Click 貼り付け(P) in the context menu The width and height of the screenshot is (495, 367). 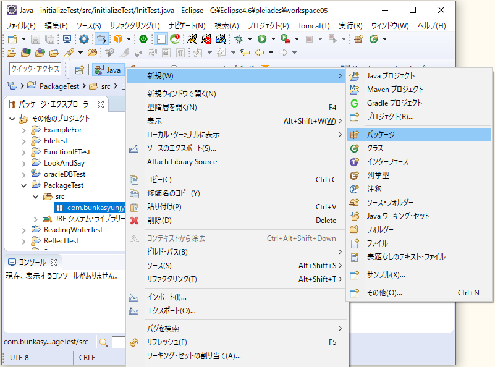[235, 207]
